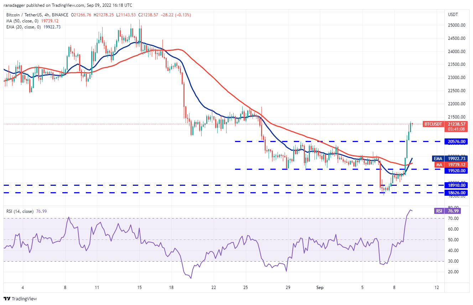
Task: Click the Sep label on date axis
Action: click(320, 287)
